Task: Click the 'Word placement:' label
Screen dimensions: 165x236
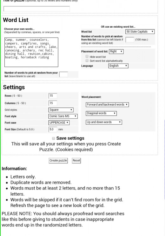Action: coord(91,97)
